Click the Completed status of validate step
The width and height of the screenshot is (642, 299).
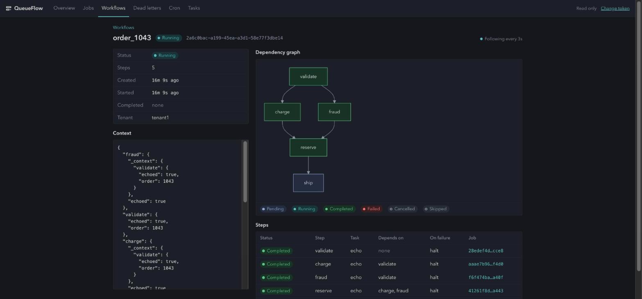(x=276, y=251)
